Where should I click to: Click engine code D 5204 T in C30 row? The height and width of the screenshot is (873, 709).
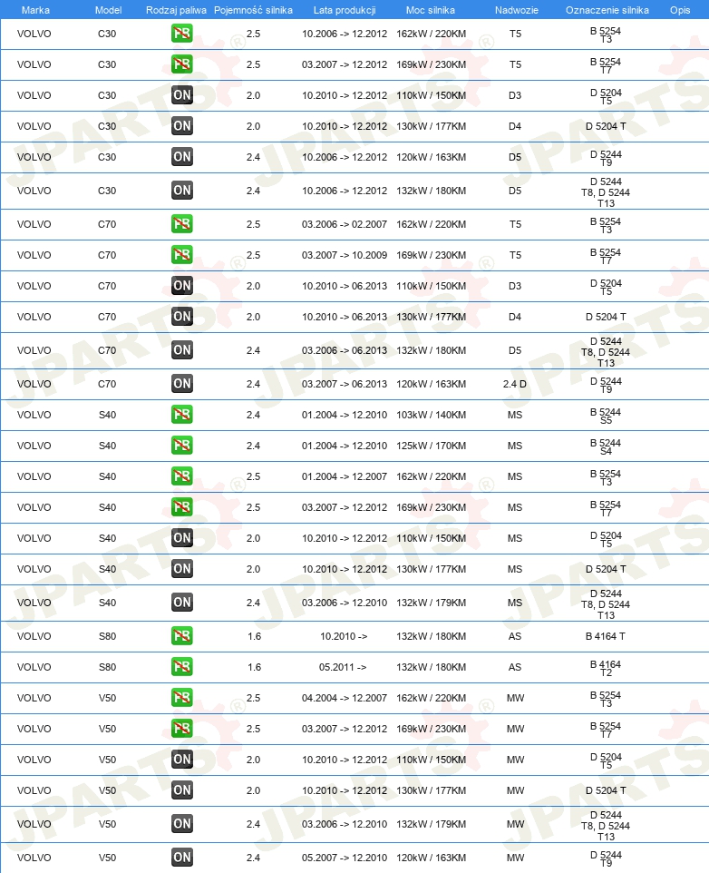click(x=606, y=126)
